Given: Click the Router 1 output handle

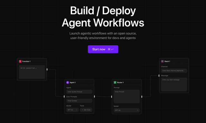Looking at the screenshot, I should coord(142,97).
